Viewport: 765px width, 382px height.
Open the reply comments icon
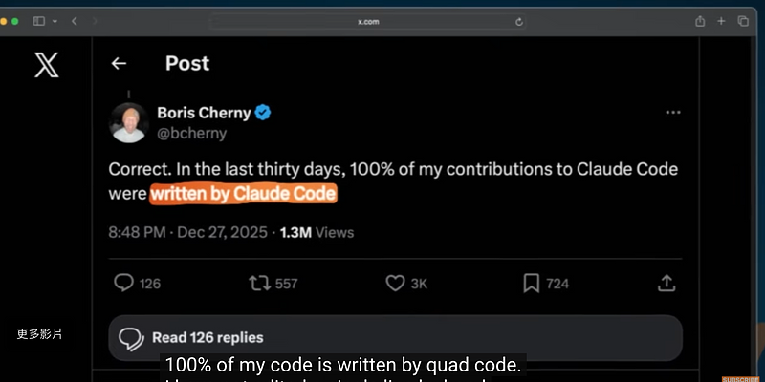[124, 283]
